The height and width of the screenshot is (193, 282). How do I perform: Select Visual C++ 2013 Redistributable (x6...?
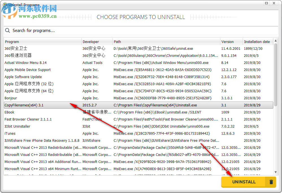coord(138,148)
